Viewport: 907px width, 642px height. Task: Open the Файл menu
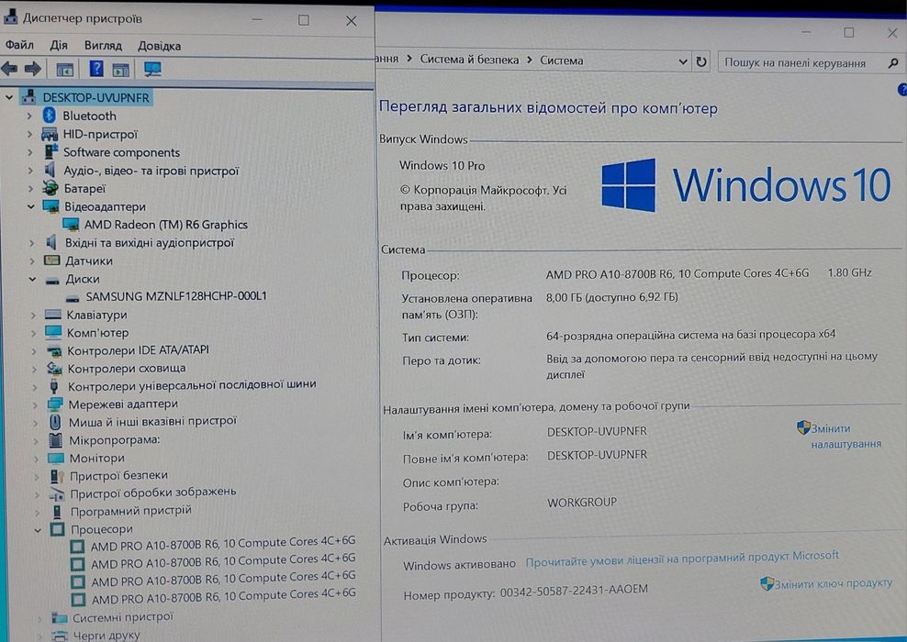point(19,45)
